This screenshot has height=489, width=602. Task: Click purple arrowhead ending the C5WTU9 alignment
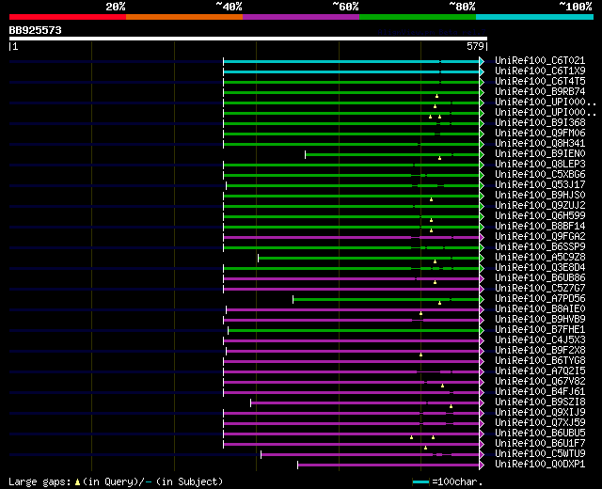coord(482,455)
